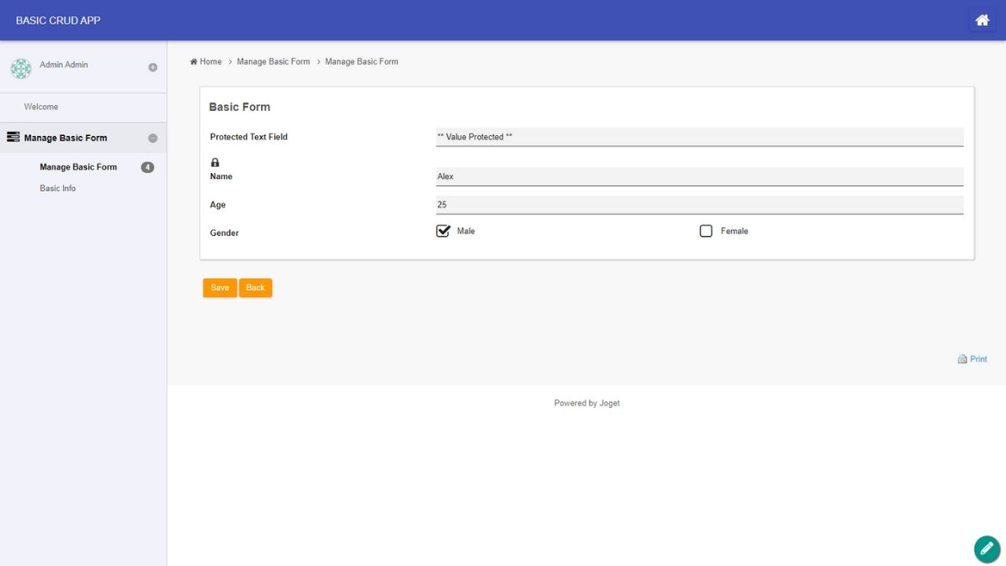Click the printer icon beside Print
The height and width of the screenshot is (566, 1006).
(962, 359)
